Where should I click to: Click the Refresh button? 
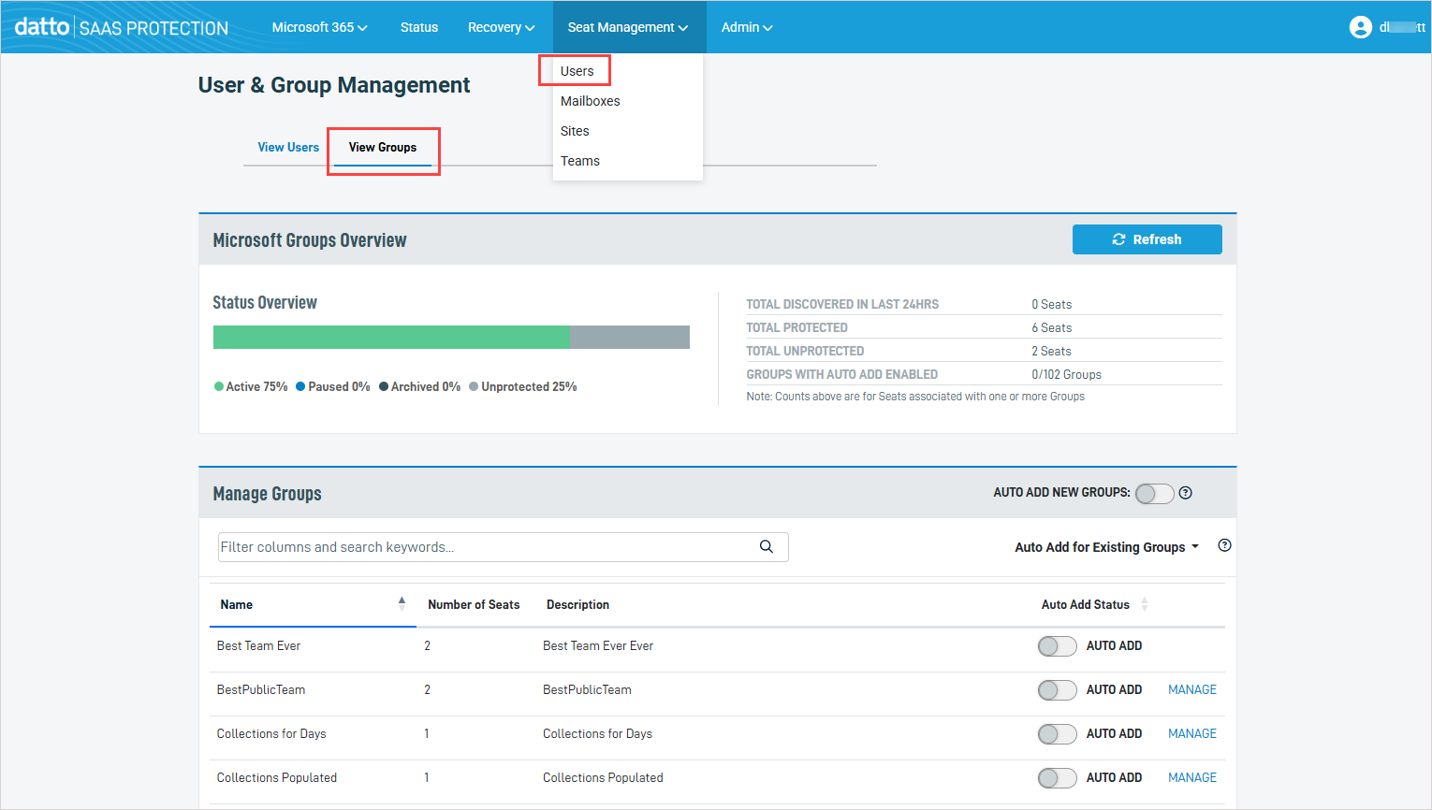1147,239
